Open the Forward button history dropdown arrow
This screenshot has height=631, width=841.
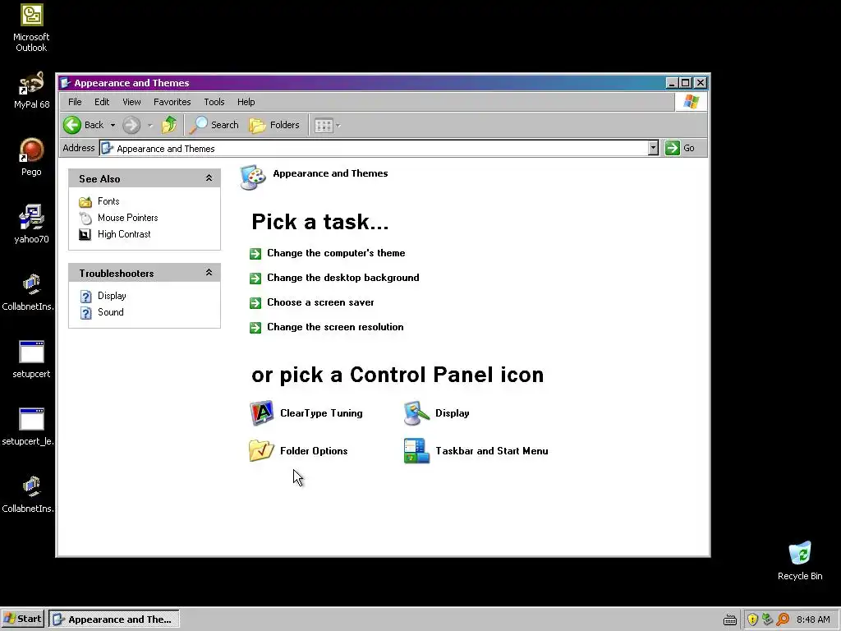coord(150,126)
